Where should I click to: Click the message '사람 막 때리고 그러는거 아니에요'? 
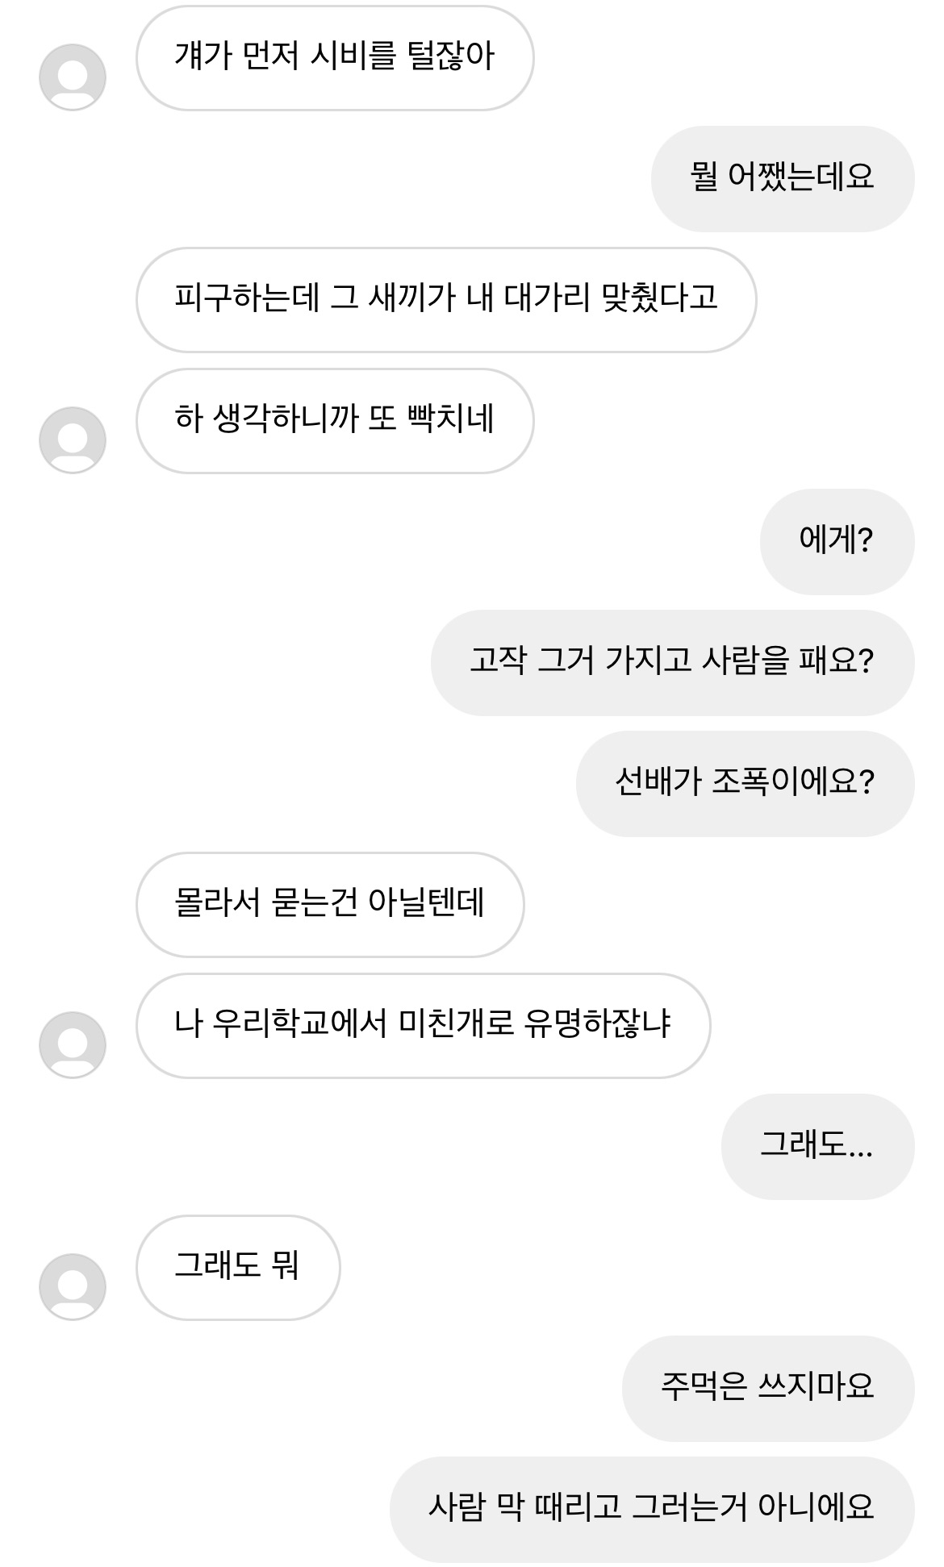point(652,1509)
